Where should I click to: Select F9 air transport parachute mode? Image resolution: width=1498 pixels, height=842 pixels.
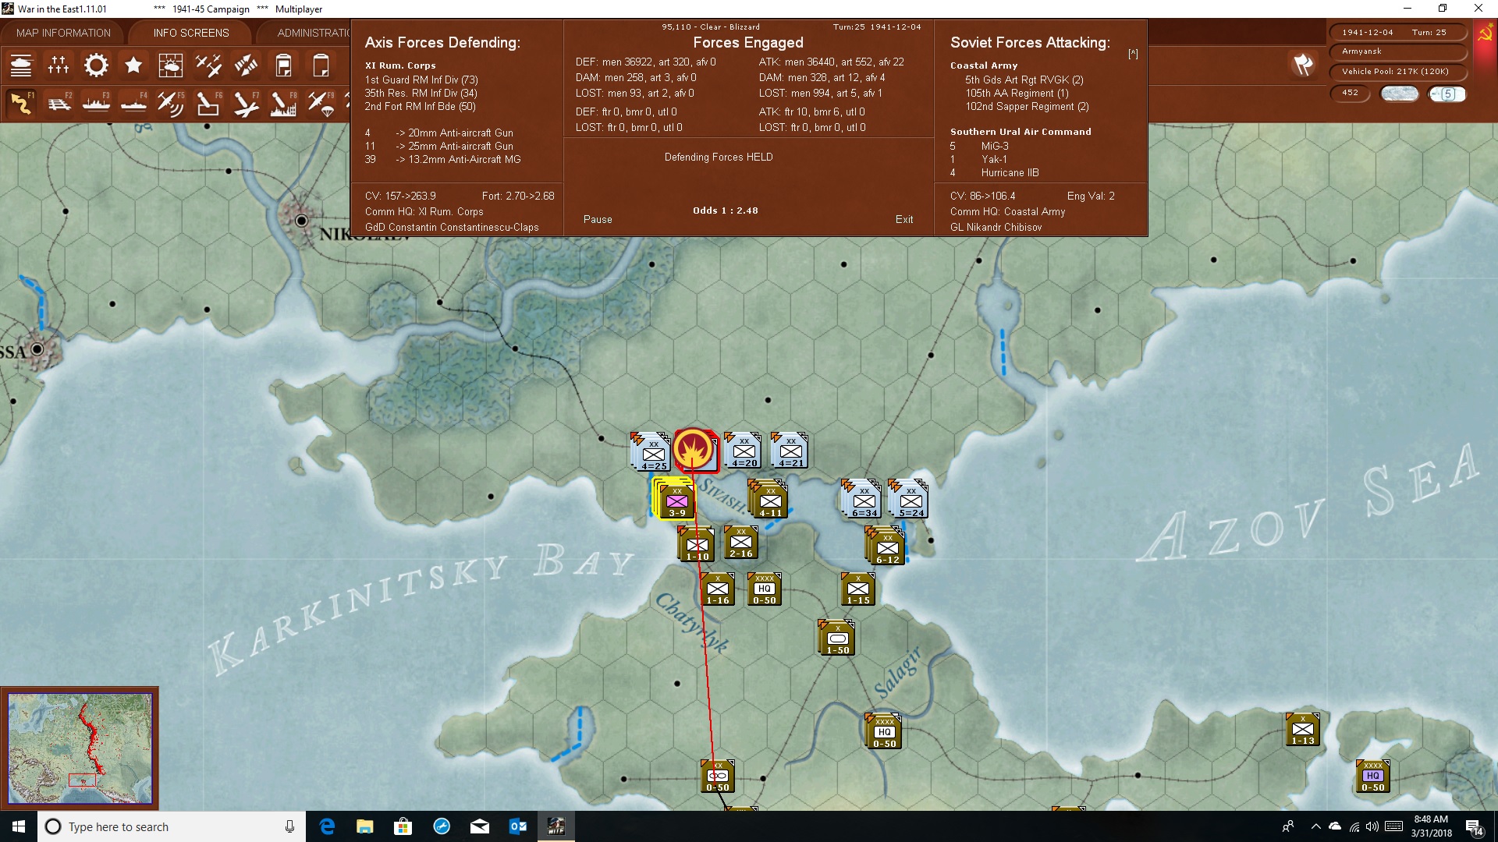point(321,103)
